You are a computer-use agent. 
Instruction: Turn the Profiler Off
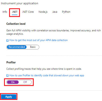(x=25, y=82)
